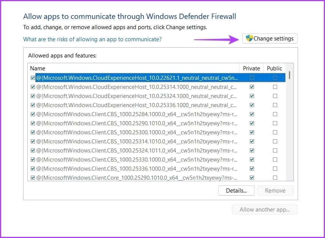Screen dimensions: 325x238
Task: Toggle Private checkbox for Client.Core_1000.25290.1010.0
Action: coord(252,178)
